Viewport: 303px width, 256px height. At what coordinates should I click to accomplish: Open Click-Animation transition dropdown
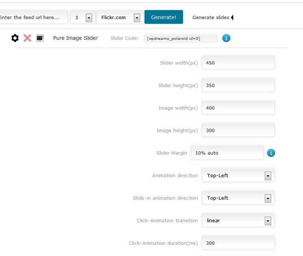tap(238, 220)
